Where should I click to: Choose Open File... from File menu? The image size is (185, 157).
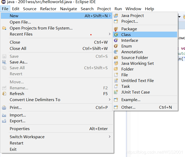point(56,22)
